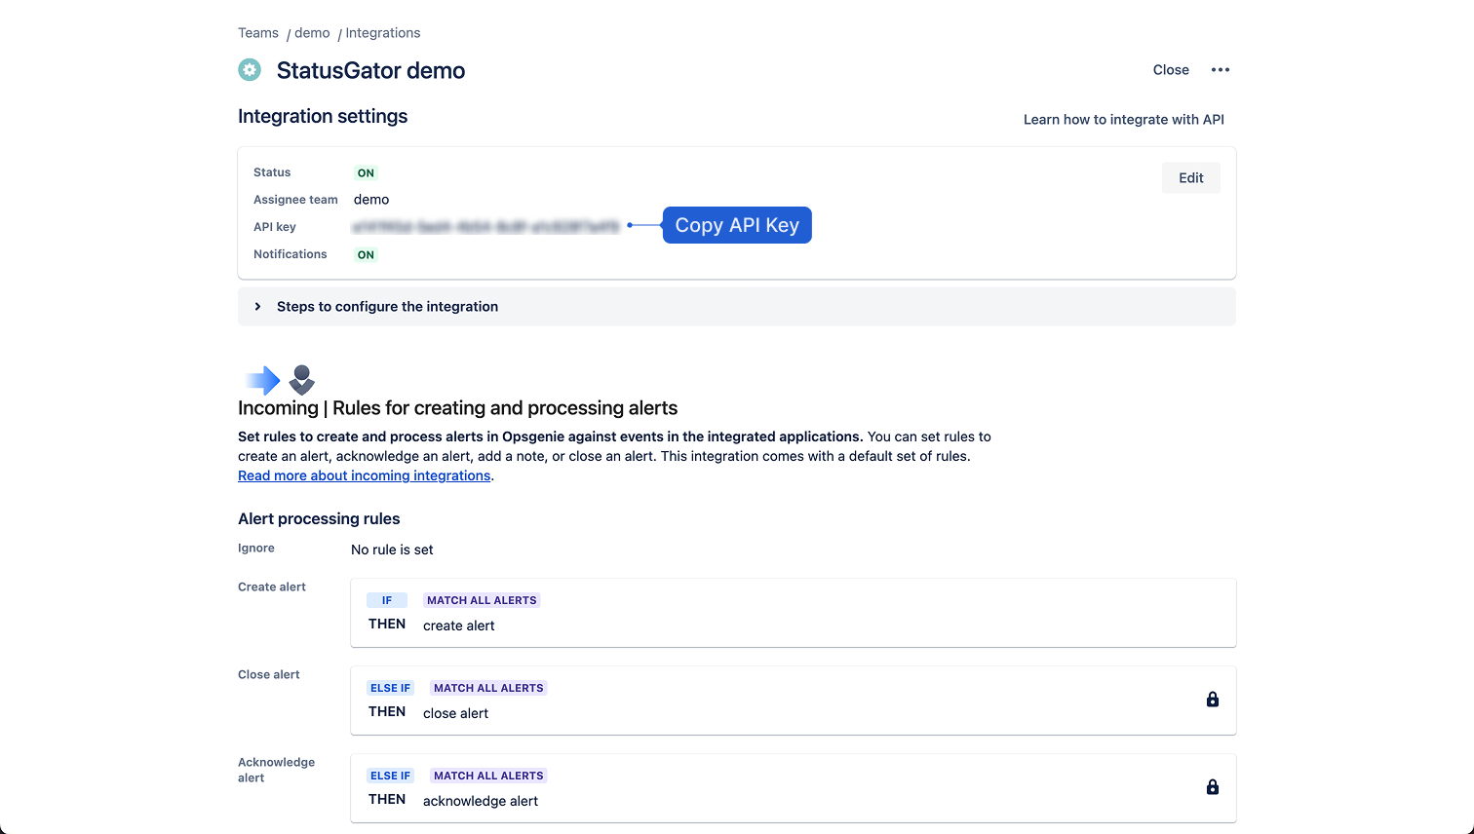Open Read more about incoming integrations link
1474x834 pixels.
tap(364, 475)
